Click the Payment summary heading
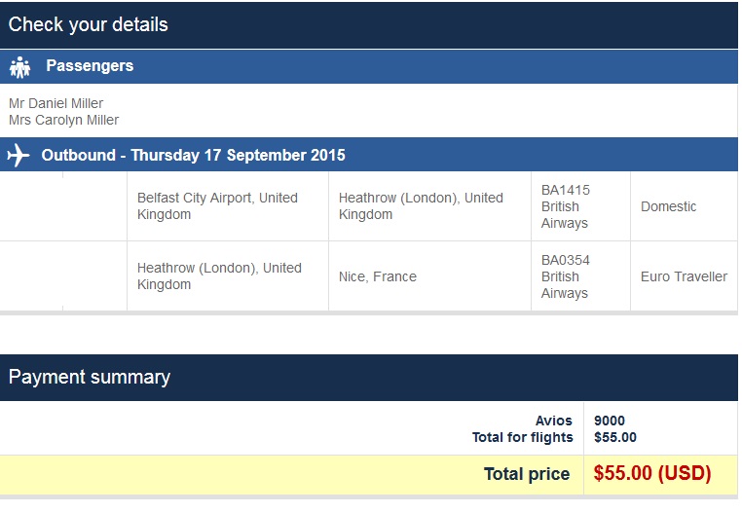This screenshot has height=513, width=742. point(90,378)
